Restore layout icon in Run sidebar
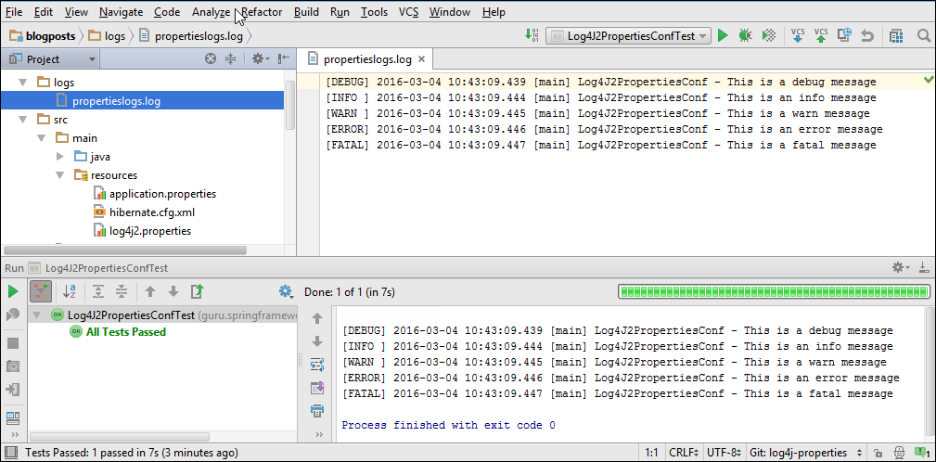The image size is (936, 462). pos(13,417)
